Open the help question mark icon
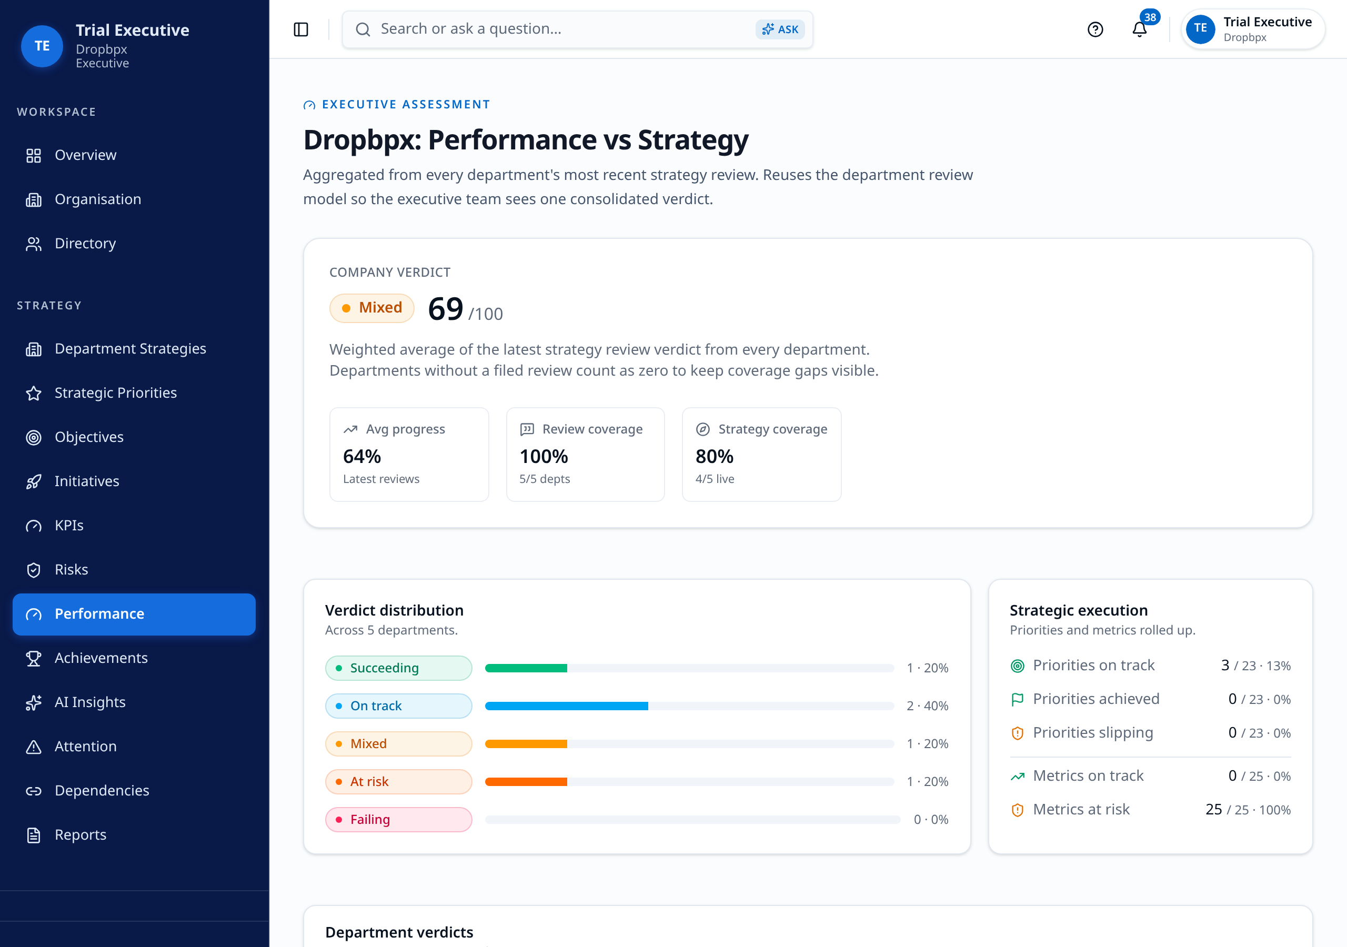This screenshot has width=1347, height=947. [1095, 29]
